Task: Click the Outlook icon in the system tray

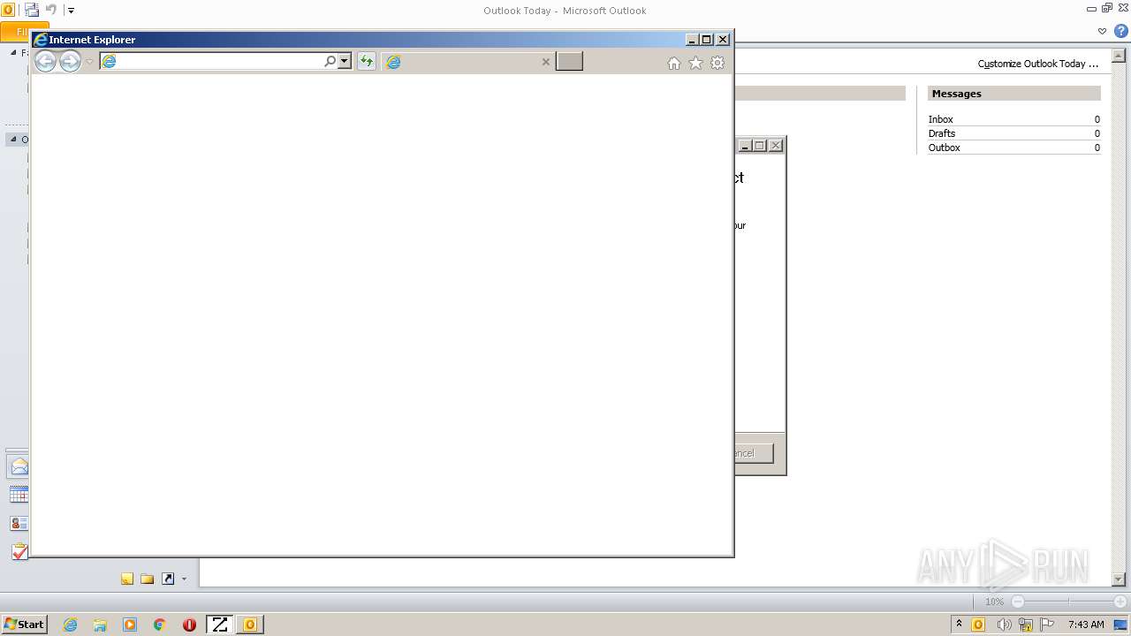Action: click(x=978, y=625)
